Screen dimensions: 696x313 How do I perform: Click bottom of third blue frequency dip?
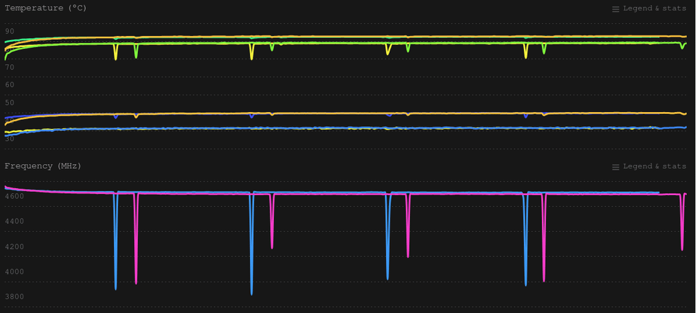point(387,278)
